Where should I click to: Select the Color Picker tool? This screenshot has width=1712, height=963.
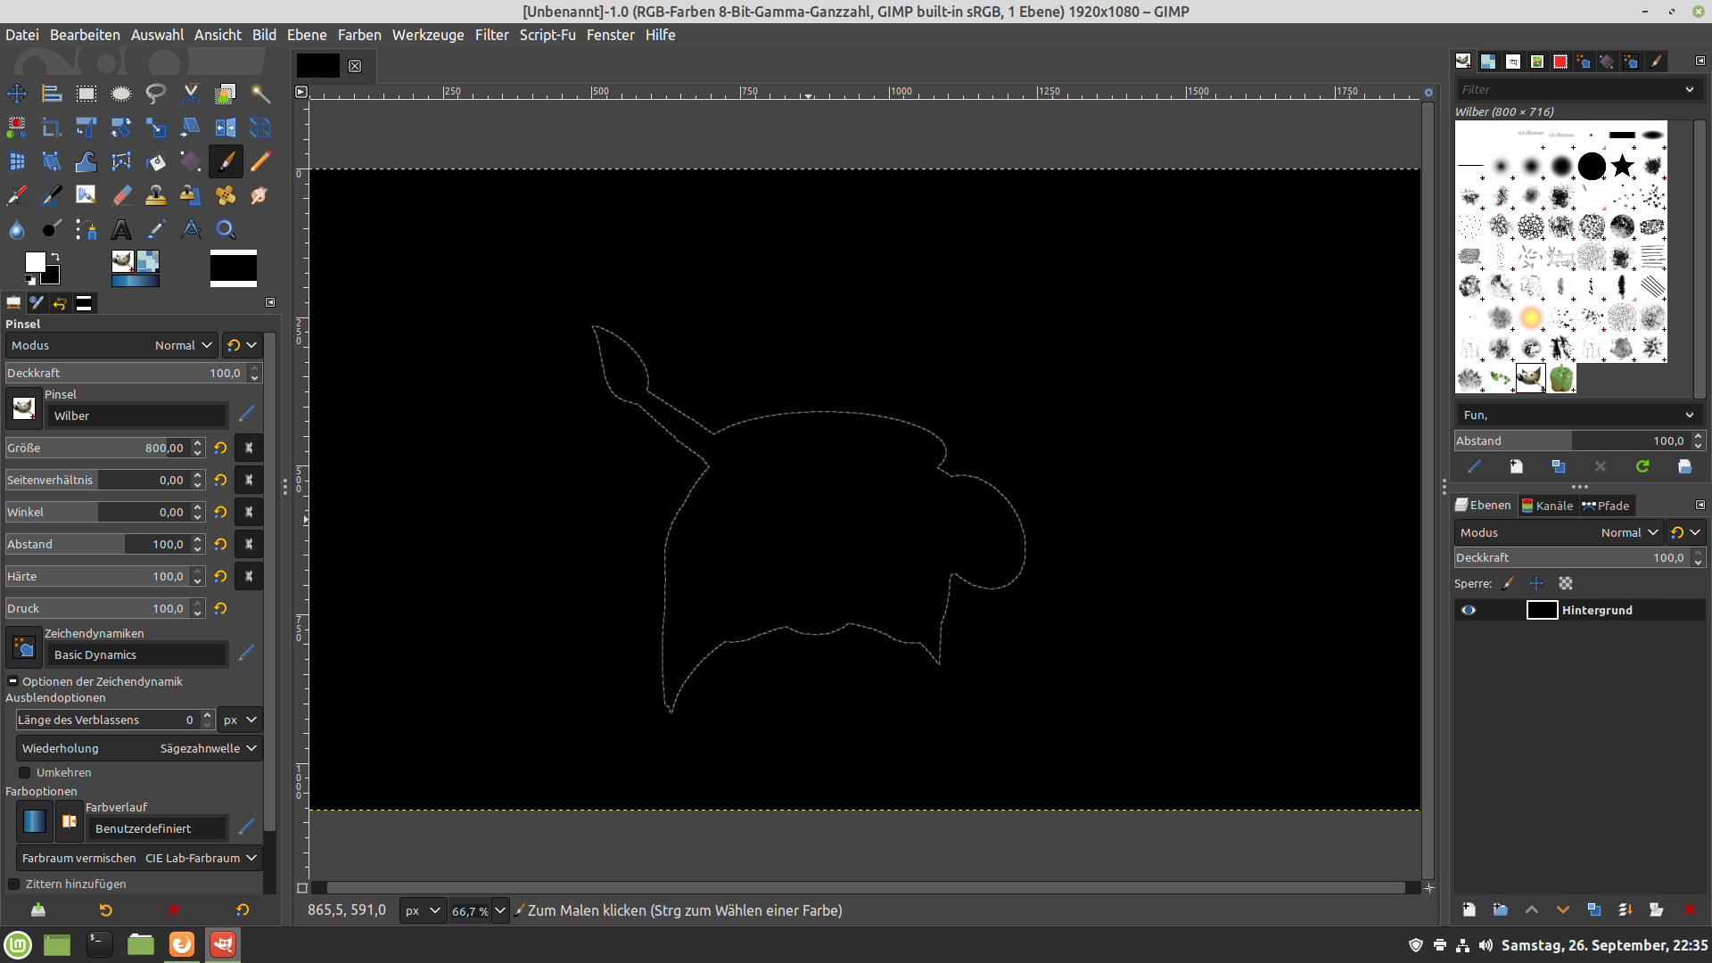(x=156, y=229)
